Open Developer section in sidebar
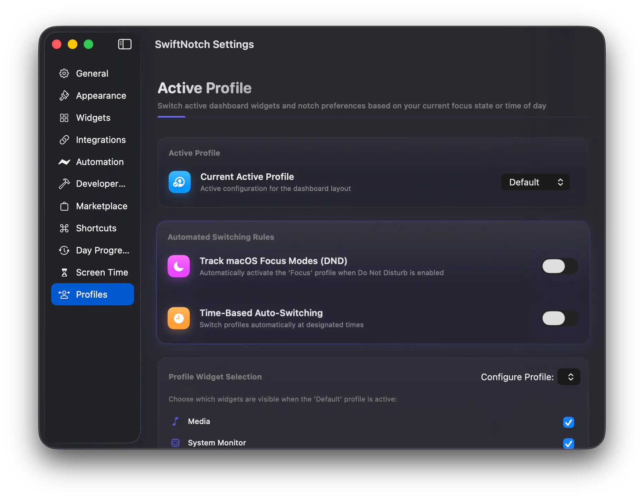 [93, 184]
